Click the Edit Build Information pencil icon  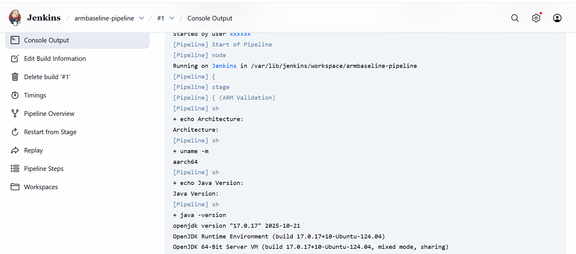(15, 58)
